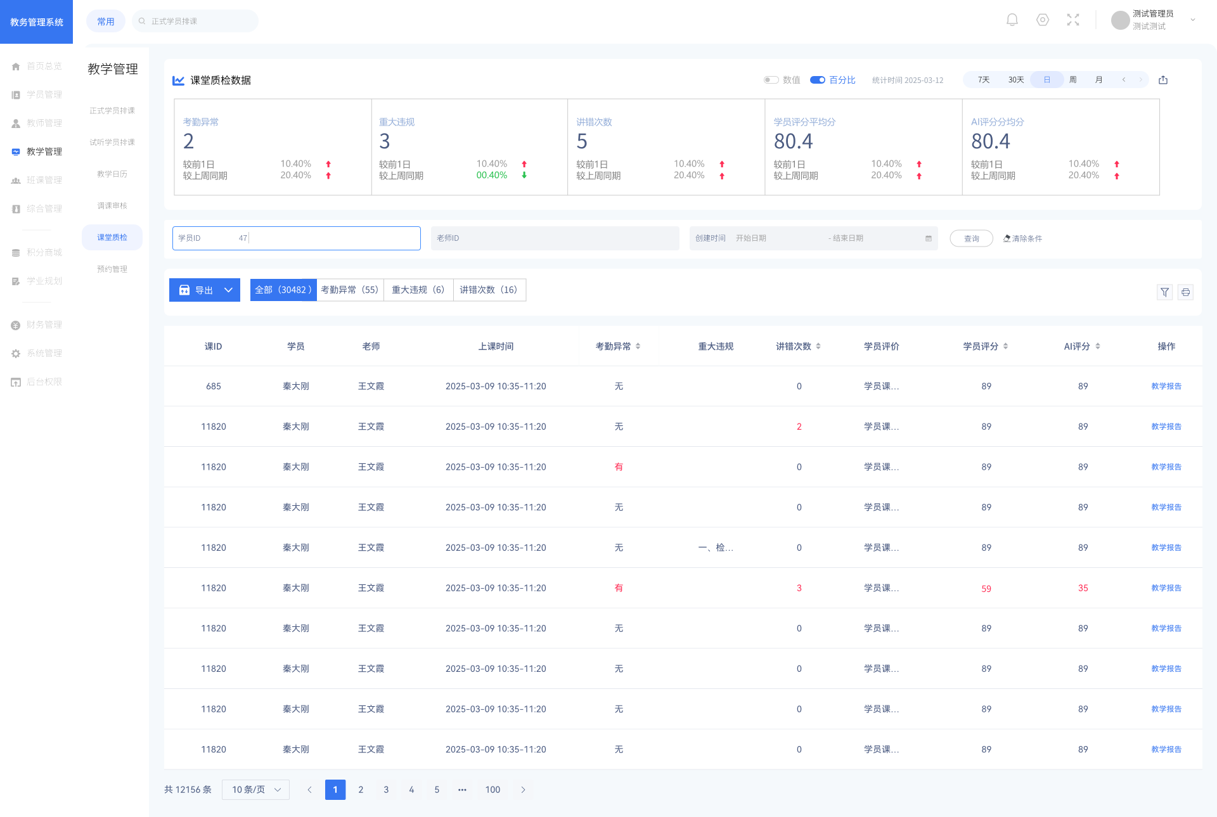Click the 首页总览 home icon in sidebar
The image size is (1217, 817).
click(x=16, y=66)
